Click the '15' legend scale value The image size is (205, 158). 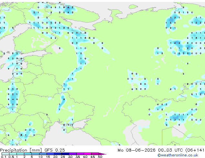(x=48, y=157)
